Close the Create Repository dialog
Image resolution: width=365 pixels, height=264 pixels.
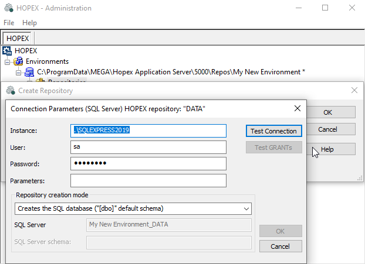pyautogui.click(x=354, y=91)
